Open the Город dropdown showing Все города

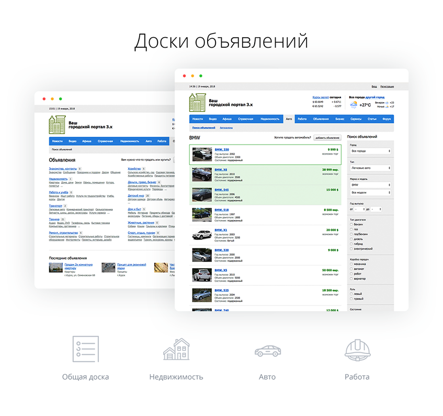pyautogui.click(x=370, y=151)
